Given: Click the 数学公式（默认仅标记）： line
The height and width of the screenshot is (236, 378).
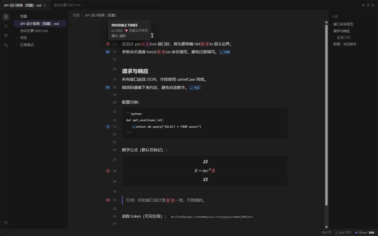Looking at the screenshot, I should [x=145, y=150].
